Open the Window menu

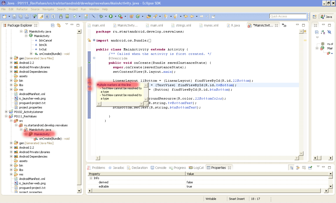94,9
